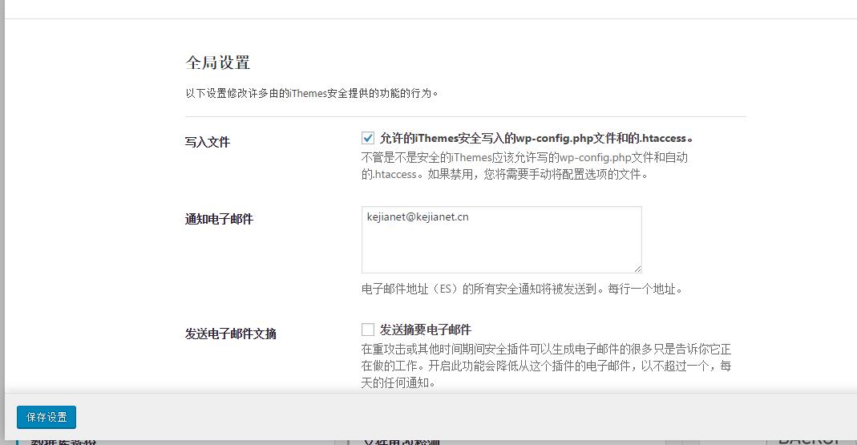857x445 pixels.
Task: Click the digest email description paragraph
Action: point(545,366)
